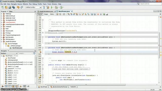Click the lightbulb hint icon on line 141

[x=40, y=52]
